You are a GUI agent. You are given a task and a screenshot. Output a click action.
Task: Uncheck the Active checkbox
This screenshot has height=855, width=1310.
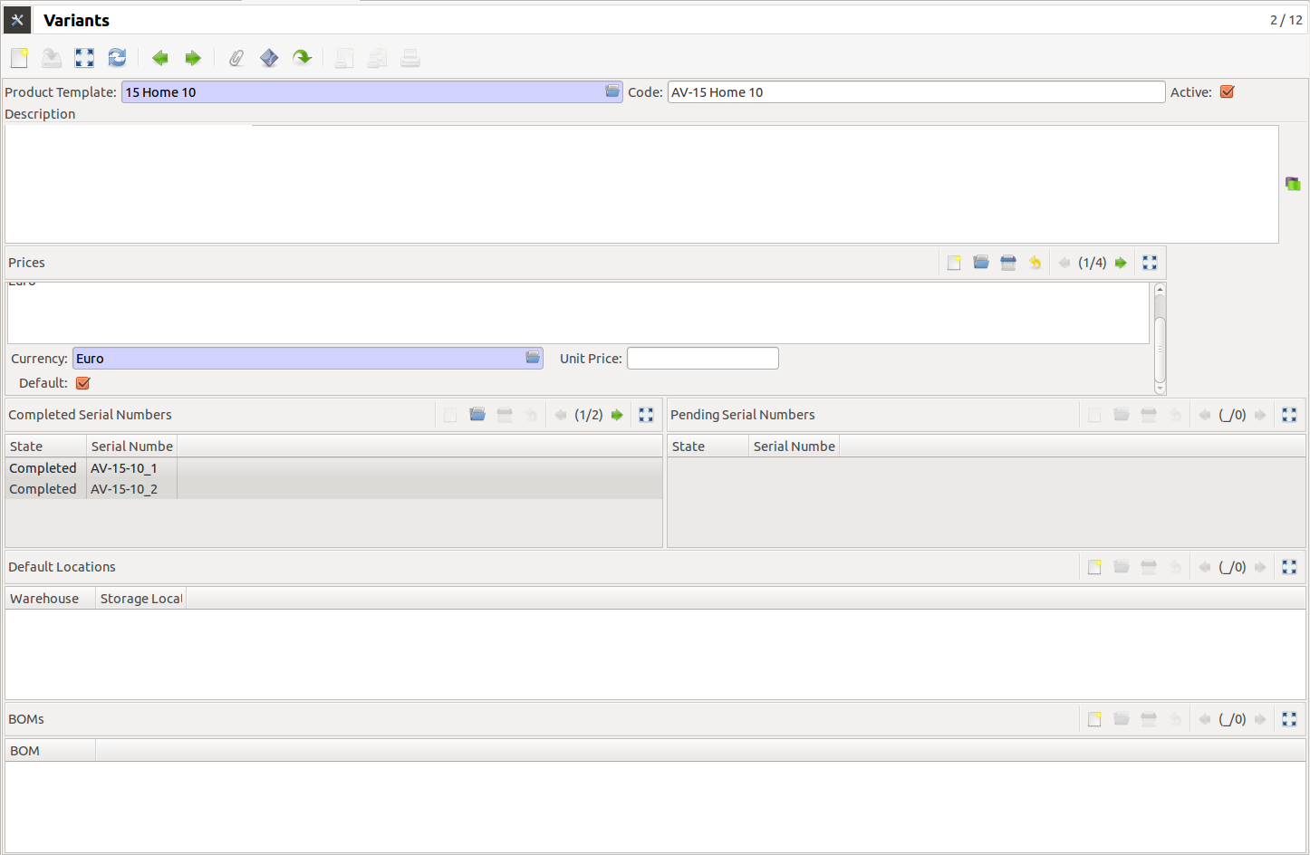[x=1227, y=91]
